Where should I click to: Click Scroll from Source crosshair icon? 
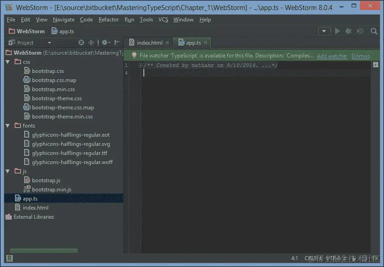tap(81, 42)
